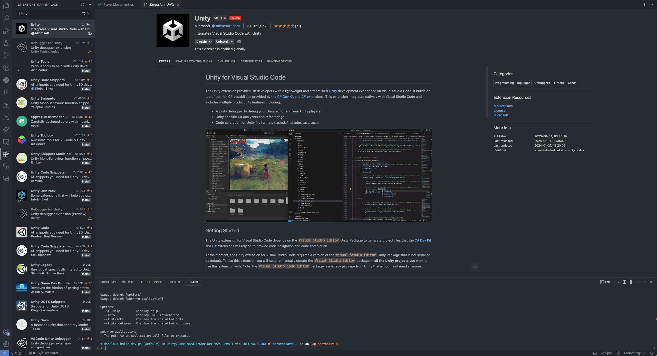657x356 pixels.
Task: Open new terminal launch profile dropdown
Action: click(619, 282)
